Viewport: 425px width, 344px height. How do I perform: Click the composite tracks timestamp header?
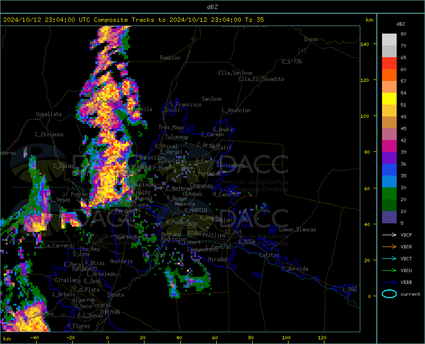[x=133, y=20]
